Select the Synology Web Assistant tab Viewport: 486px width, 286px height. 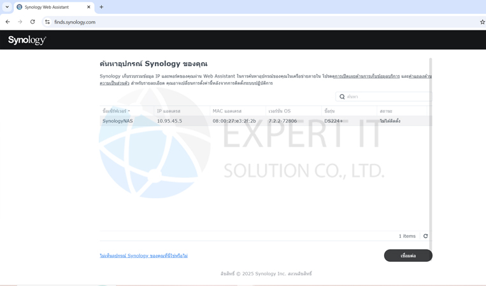pyautogui.click(x=54, y=7)
